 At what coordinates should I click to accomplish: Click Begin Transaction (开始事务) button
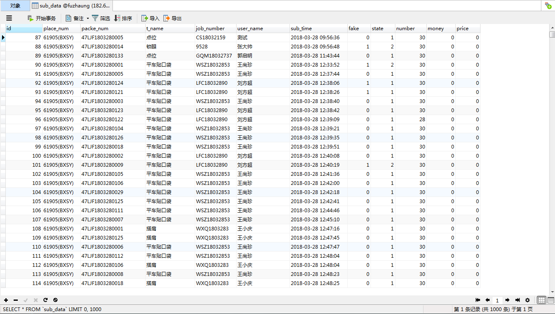41,18
